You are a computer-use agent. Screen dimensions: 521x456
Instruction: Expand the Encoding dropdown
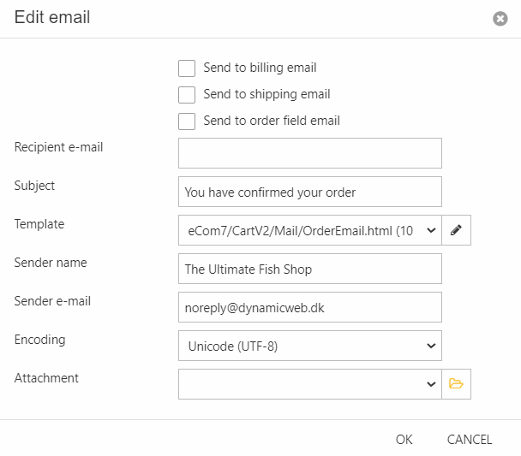pyautogui.click(x=309, y=346)
